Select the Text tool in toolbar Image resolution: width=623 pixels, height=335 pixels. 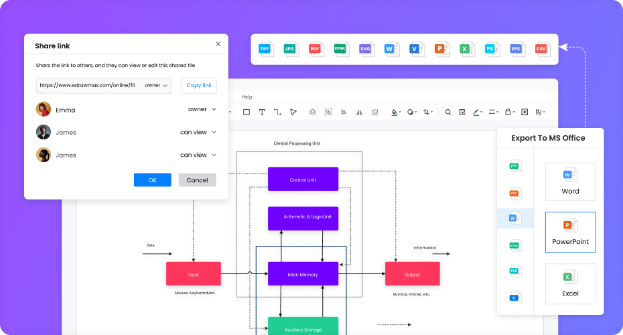[x=262, y=112]
